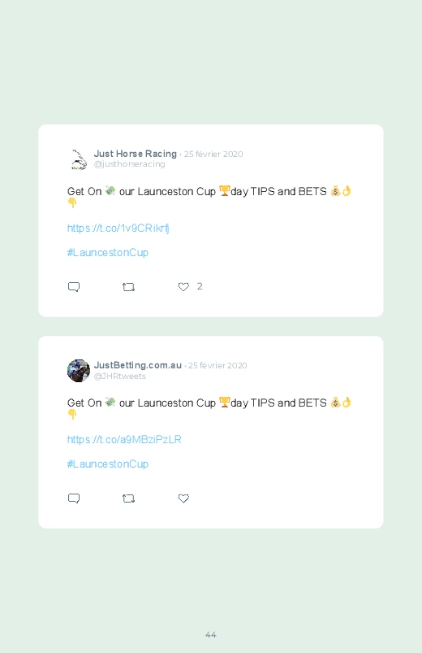The height and width of the screenshot is (653, 422).
Task: Click reply icon on Just Horse Racing tweet
Action: [x=74, y=287]
